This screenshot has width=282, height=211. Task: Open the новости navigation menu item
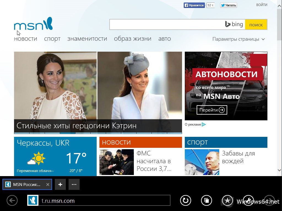[x=26, y=38]
